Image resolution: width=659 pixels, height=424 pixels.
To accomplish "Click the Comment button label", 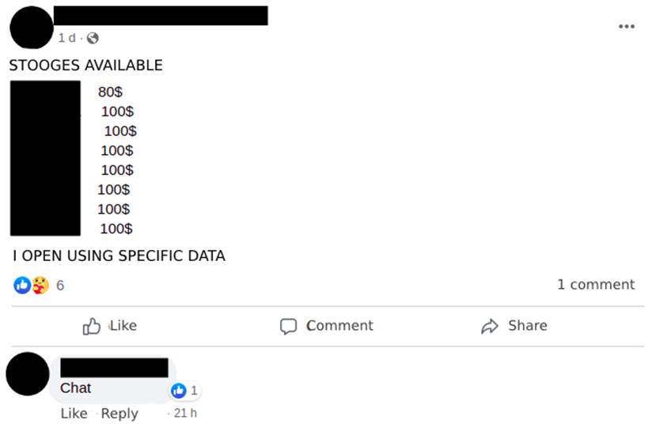I will click(339, 325).
